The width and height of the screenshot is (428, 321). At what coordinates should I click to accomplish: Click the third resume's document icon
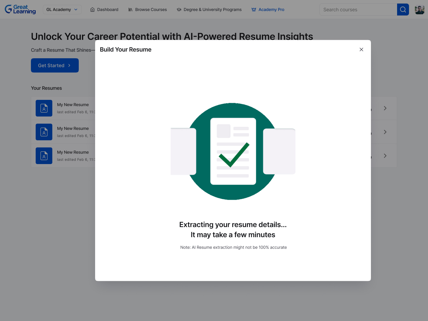pos(44,156)
